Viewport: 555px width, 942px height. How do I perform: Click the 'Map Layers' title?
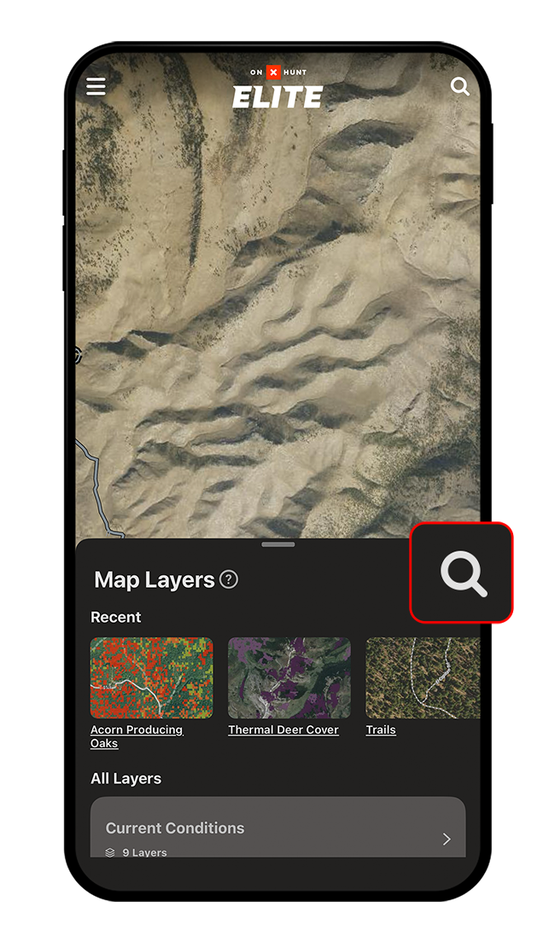(x=155, y=579)
